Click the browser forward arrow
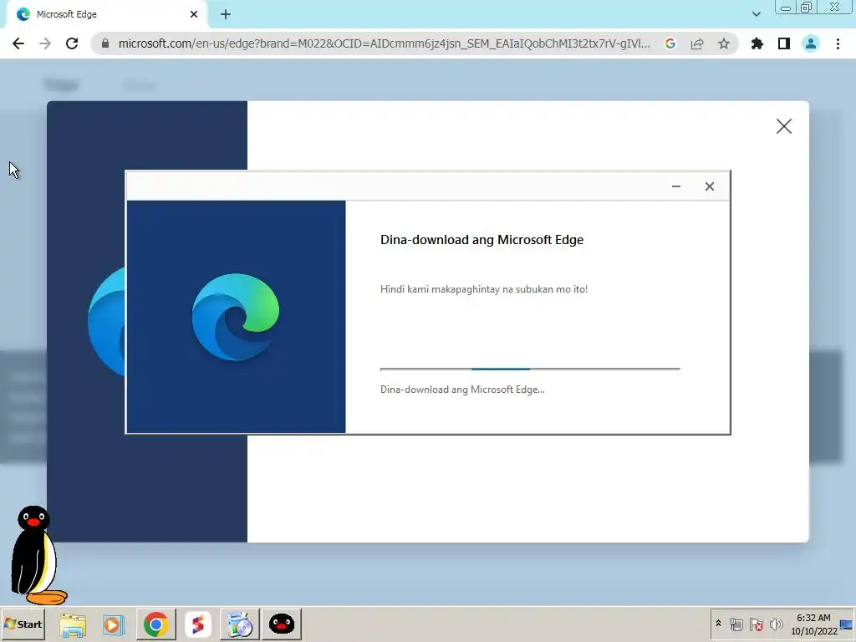This screenshot has width=856, height=642. click(x=45, y=43)
